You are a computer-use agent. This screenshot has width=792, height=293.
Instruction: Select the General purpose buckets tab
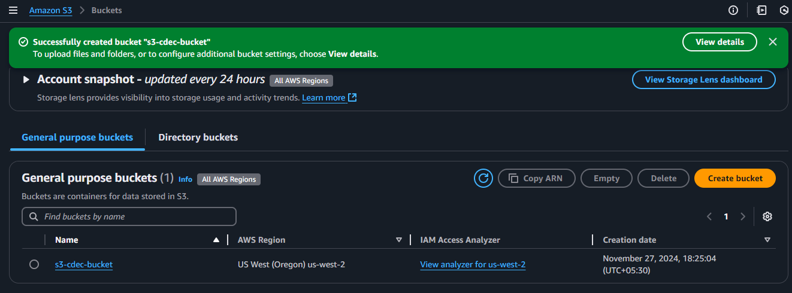click(x=77, y=138)
